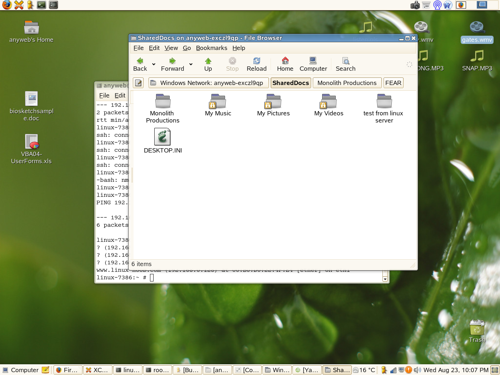500x375 pixels.
Task: Open the first terminal launcher in top panel
Action: click(x=42, y=5)
